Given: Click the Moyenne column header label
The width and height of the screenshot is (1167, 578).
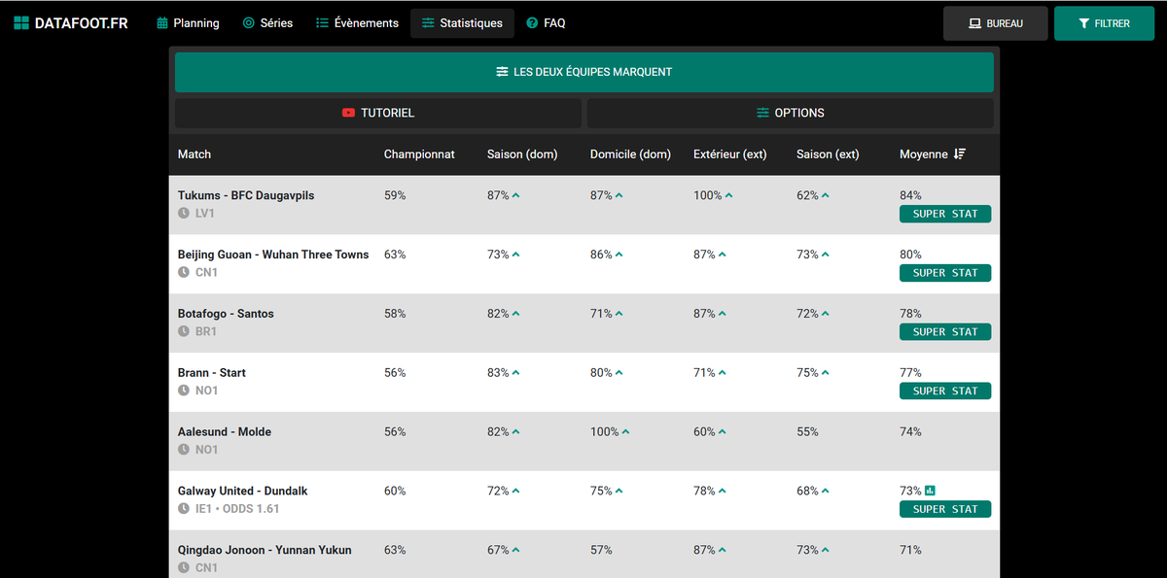Looking at the screenshot, I should pyautogui.click(x=924, y=154).
